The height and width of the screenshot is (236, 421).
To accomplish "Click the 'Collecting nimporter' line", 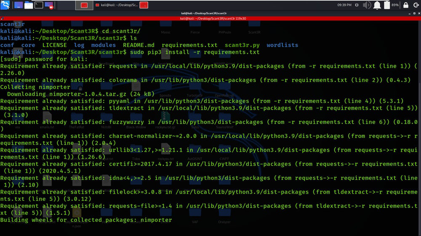I will coord(35,87).
